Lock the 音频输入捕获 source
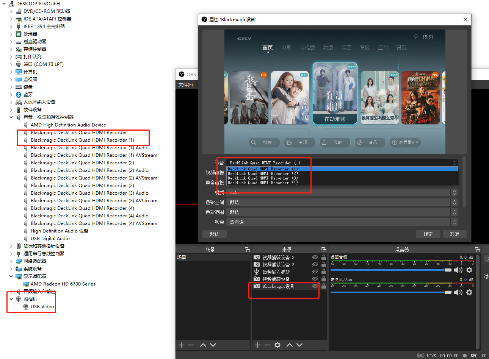Screen dimensions: 489x359 tap(324, 272)
